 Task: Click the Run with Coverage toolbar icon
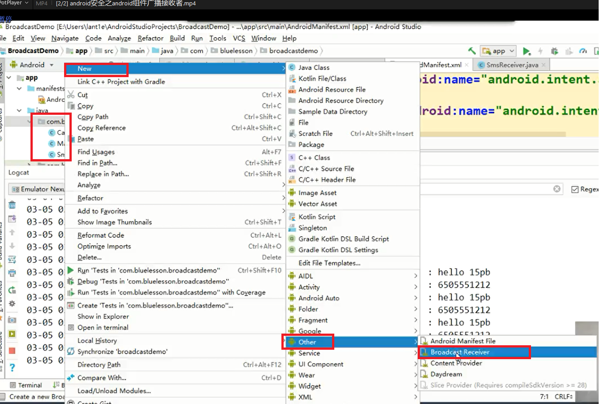pos(569,51)
